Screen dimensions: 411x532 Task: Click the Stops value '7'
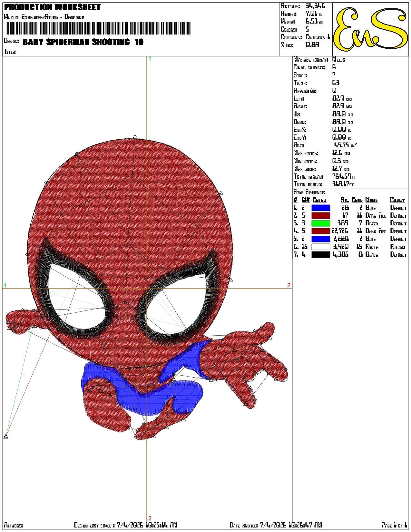tap(334, 75)
